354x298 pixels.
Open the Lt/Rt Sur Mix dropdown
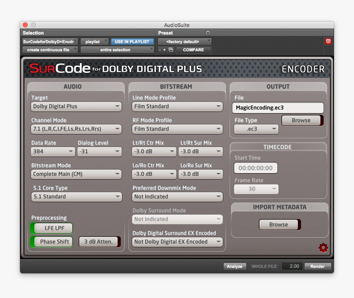click(201, 152)
